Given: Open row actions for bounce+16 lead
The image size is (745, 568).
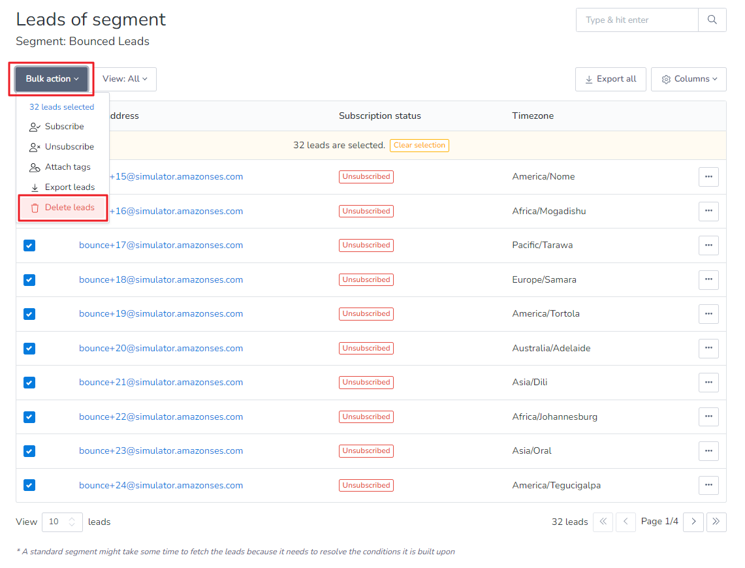Looking at the screenshot, I should coord(708,211).
